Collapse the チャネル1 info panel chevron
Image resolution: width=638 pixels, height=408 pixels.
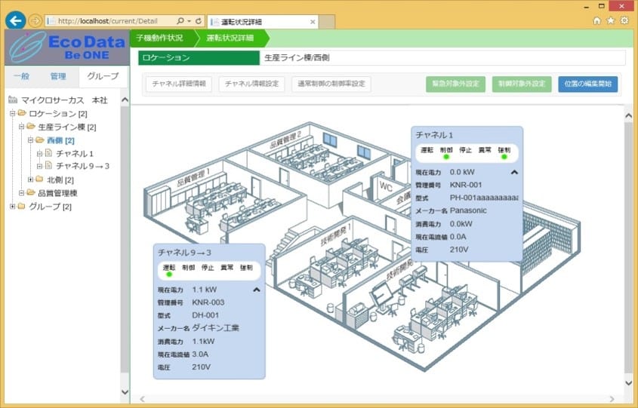coord(514,172)
